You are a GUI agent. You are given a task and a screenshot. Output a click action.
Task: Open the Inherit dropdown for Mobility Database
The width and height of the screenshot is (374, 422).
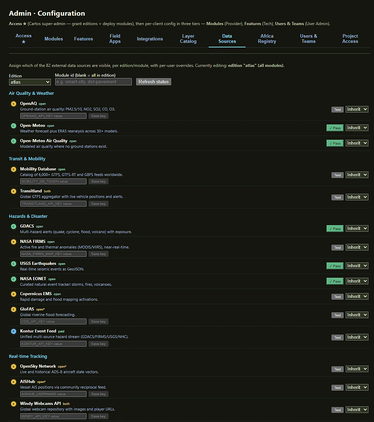[357, 175]
